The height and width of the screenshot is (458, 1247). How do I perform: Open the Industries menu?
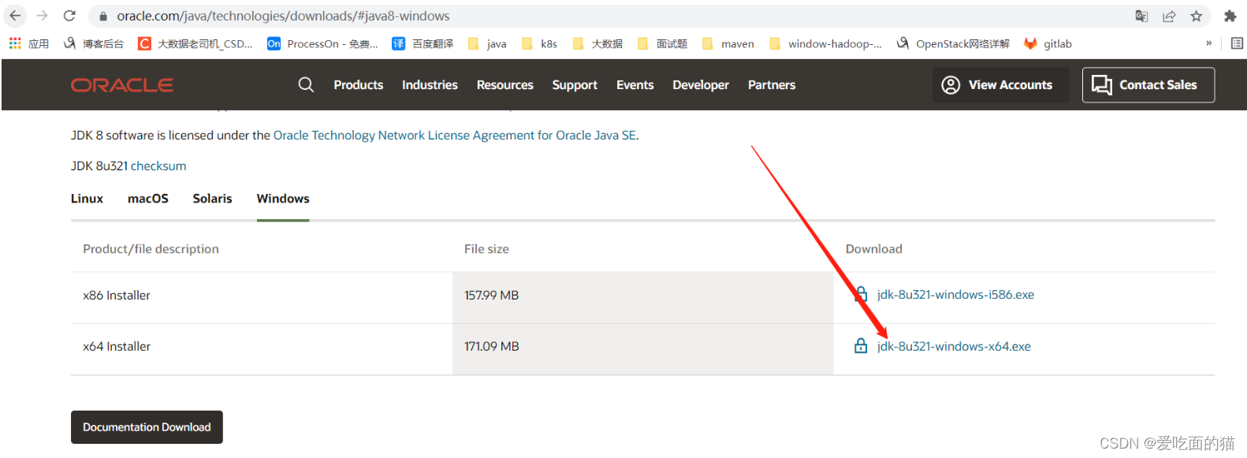pyautogui.click(x=430, y=85)
